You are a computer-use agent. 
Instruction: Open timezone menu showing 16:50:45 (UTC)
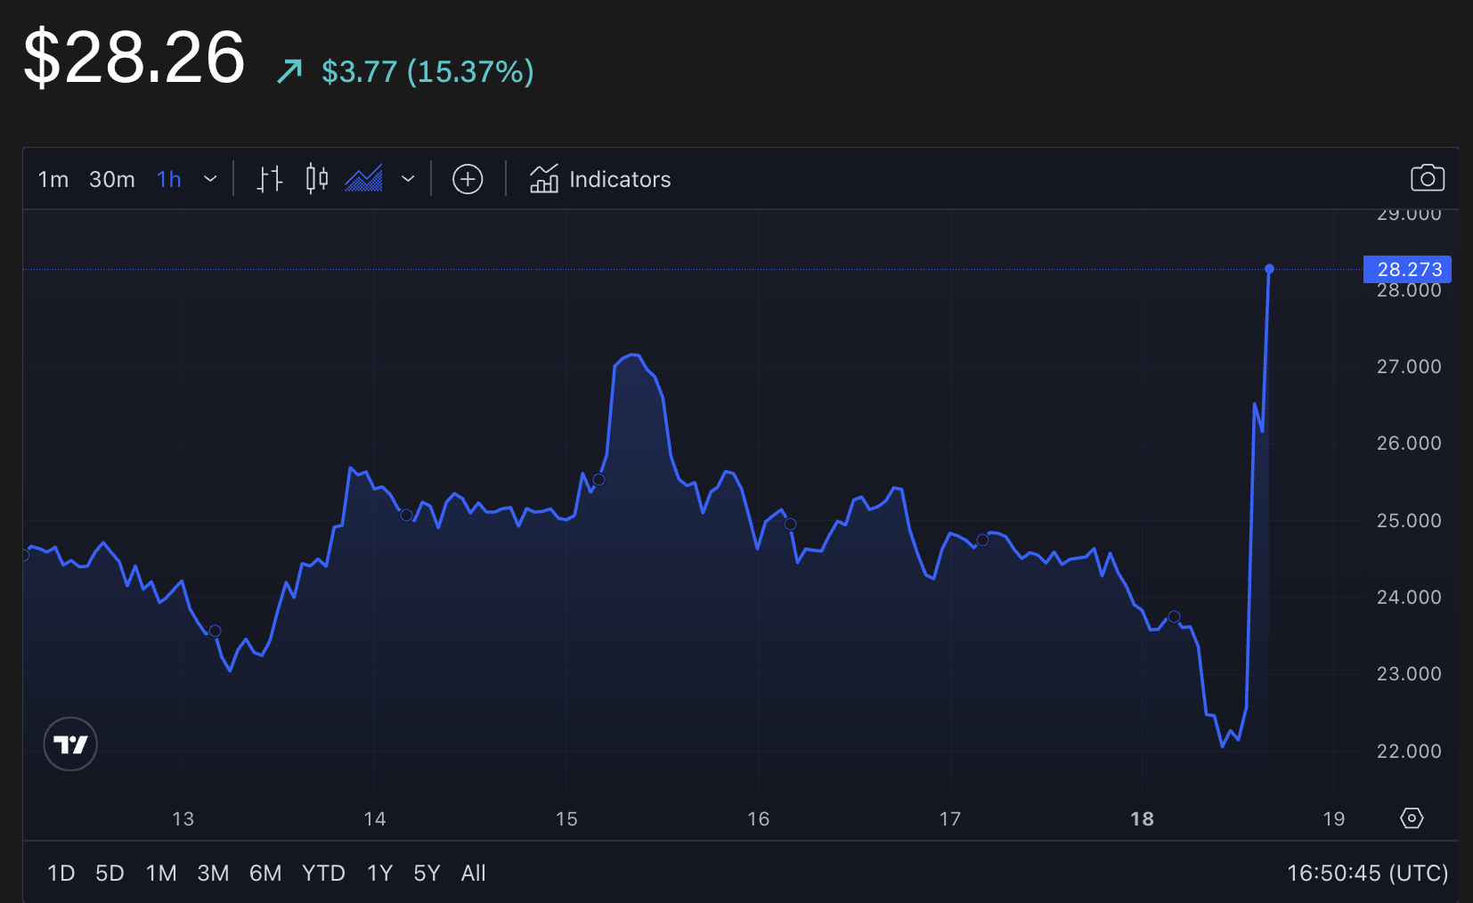click(1367, 873)
